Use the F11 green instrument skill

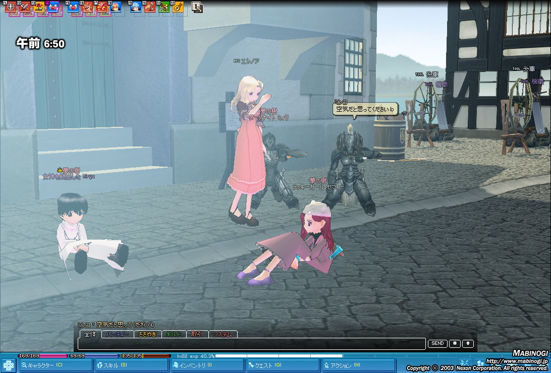(164, 7)
